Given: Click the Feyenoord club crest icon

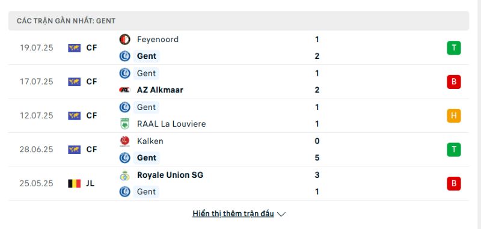Looking at the screenshot, I should [x=125, y=40].
